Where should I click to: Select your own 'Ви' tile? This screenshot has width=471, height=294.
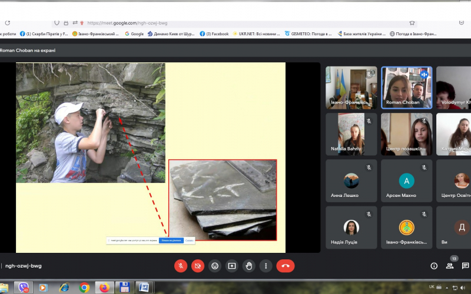pyautogui.click(x=453, y=228)
